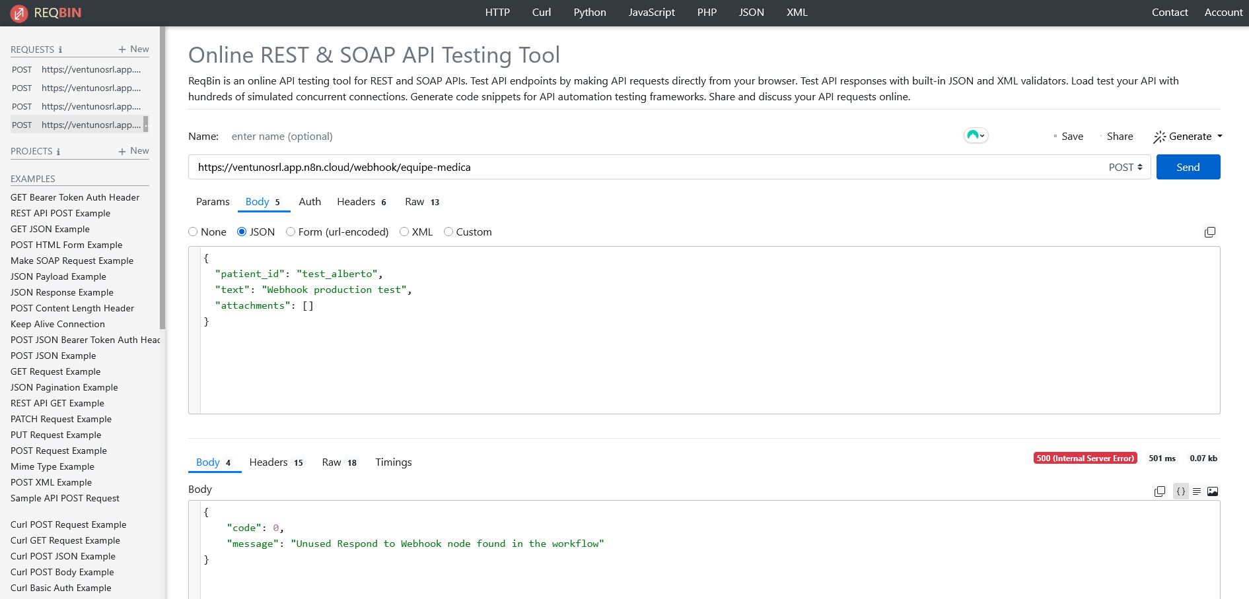Click the info icon beside REQUESTS
The height and width of the screenshot is (599, 1249).
click(60, 50)
